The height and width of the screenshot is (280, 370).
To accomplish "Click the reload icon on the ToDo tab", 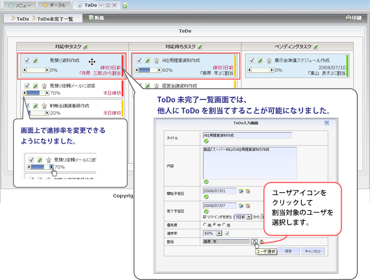I will pos(108,5).
